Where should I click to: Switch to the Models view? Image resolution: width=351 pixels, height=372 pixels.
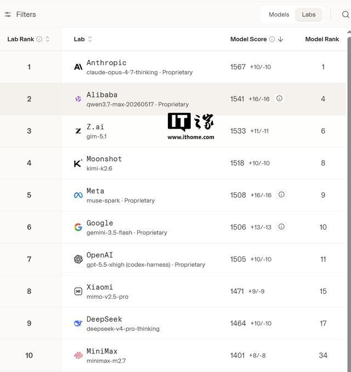click(279, 14)
